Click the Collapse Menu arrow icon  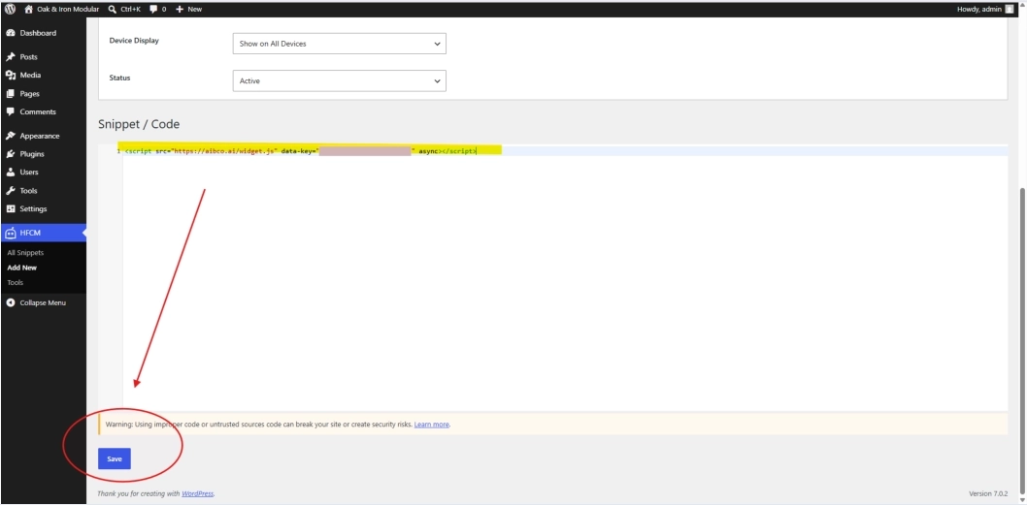tap(11, 302)
